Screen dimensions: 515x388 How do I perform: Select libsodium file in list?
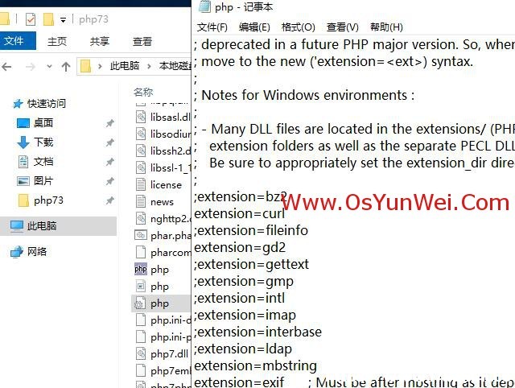click(x=163, y=134)
